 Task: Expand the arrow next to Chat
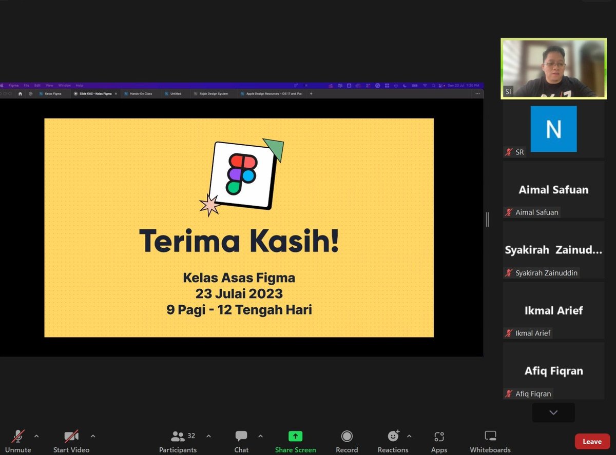[x=260, y=436]
